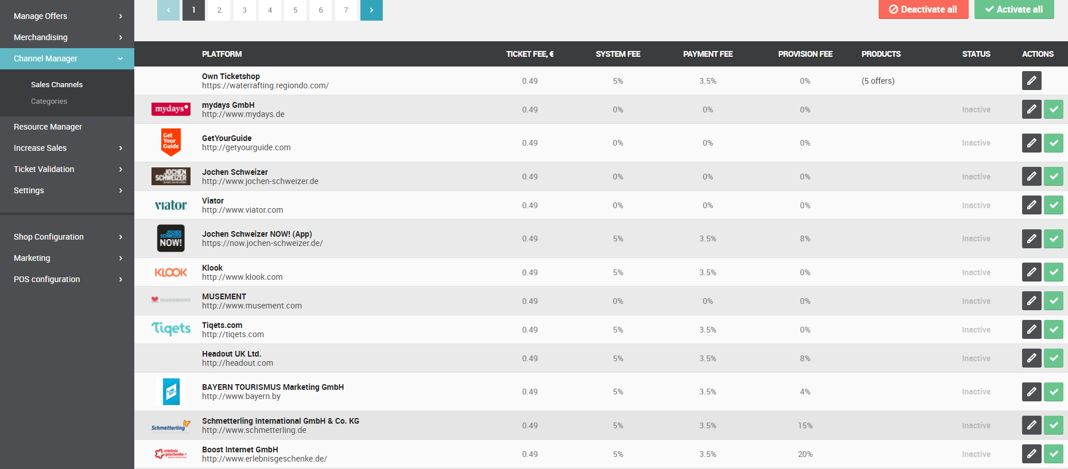
Task: Go to pagination page 5
Action: [x=296, y=10]
